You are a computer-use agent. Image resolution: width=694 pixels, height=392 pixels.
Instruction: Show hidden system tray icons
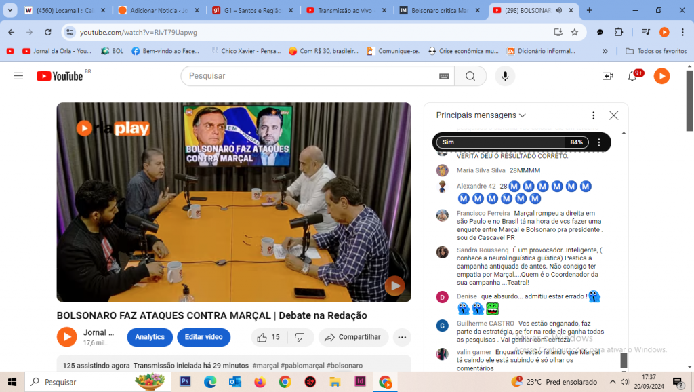coord(613,382)
